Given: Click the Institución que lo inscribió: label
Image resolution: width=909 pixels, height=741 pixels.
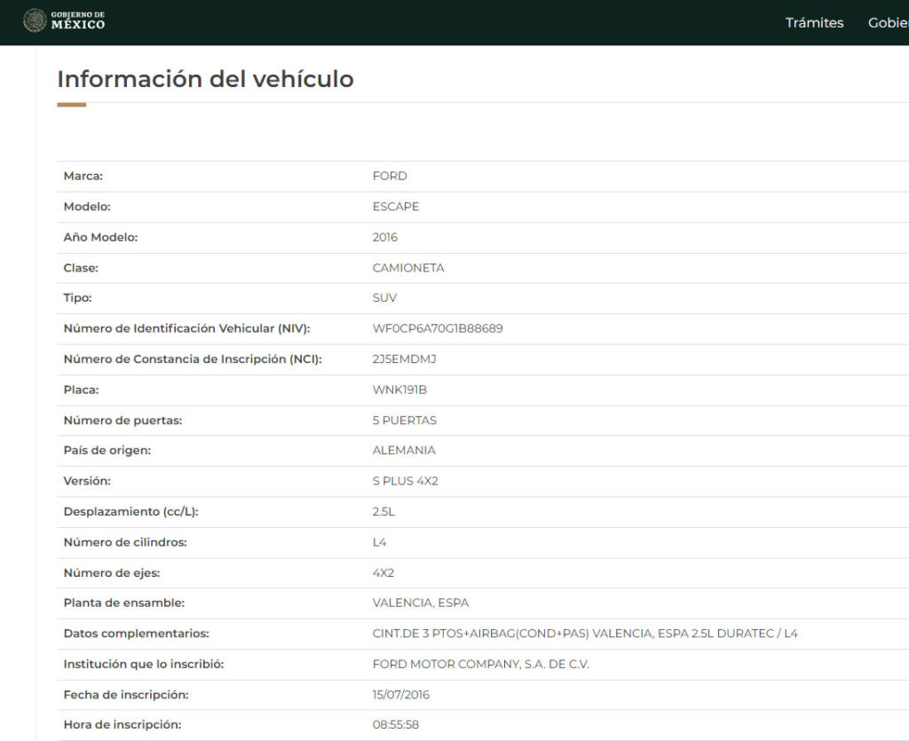Looking at the screenshot, I should (143, 664).
